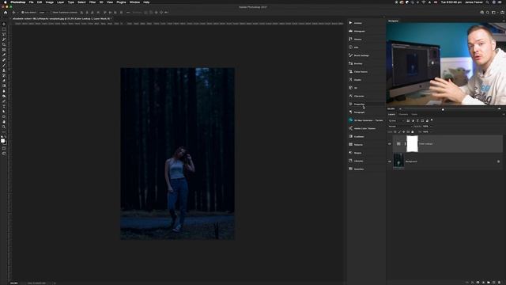Toggle lock transparent pixels in Layers panel

[x=395, y=132]
